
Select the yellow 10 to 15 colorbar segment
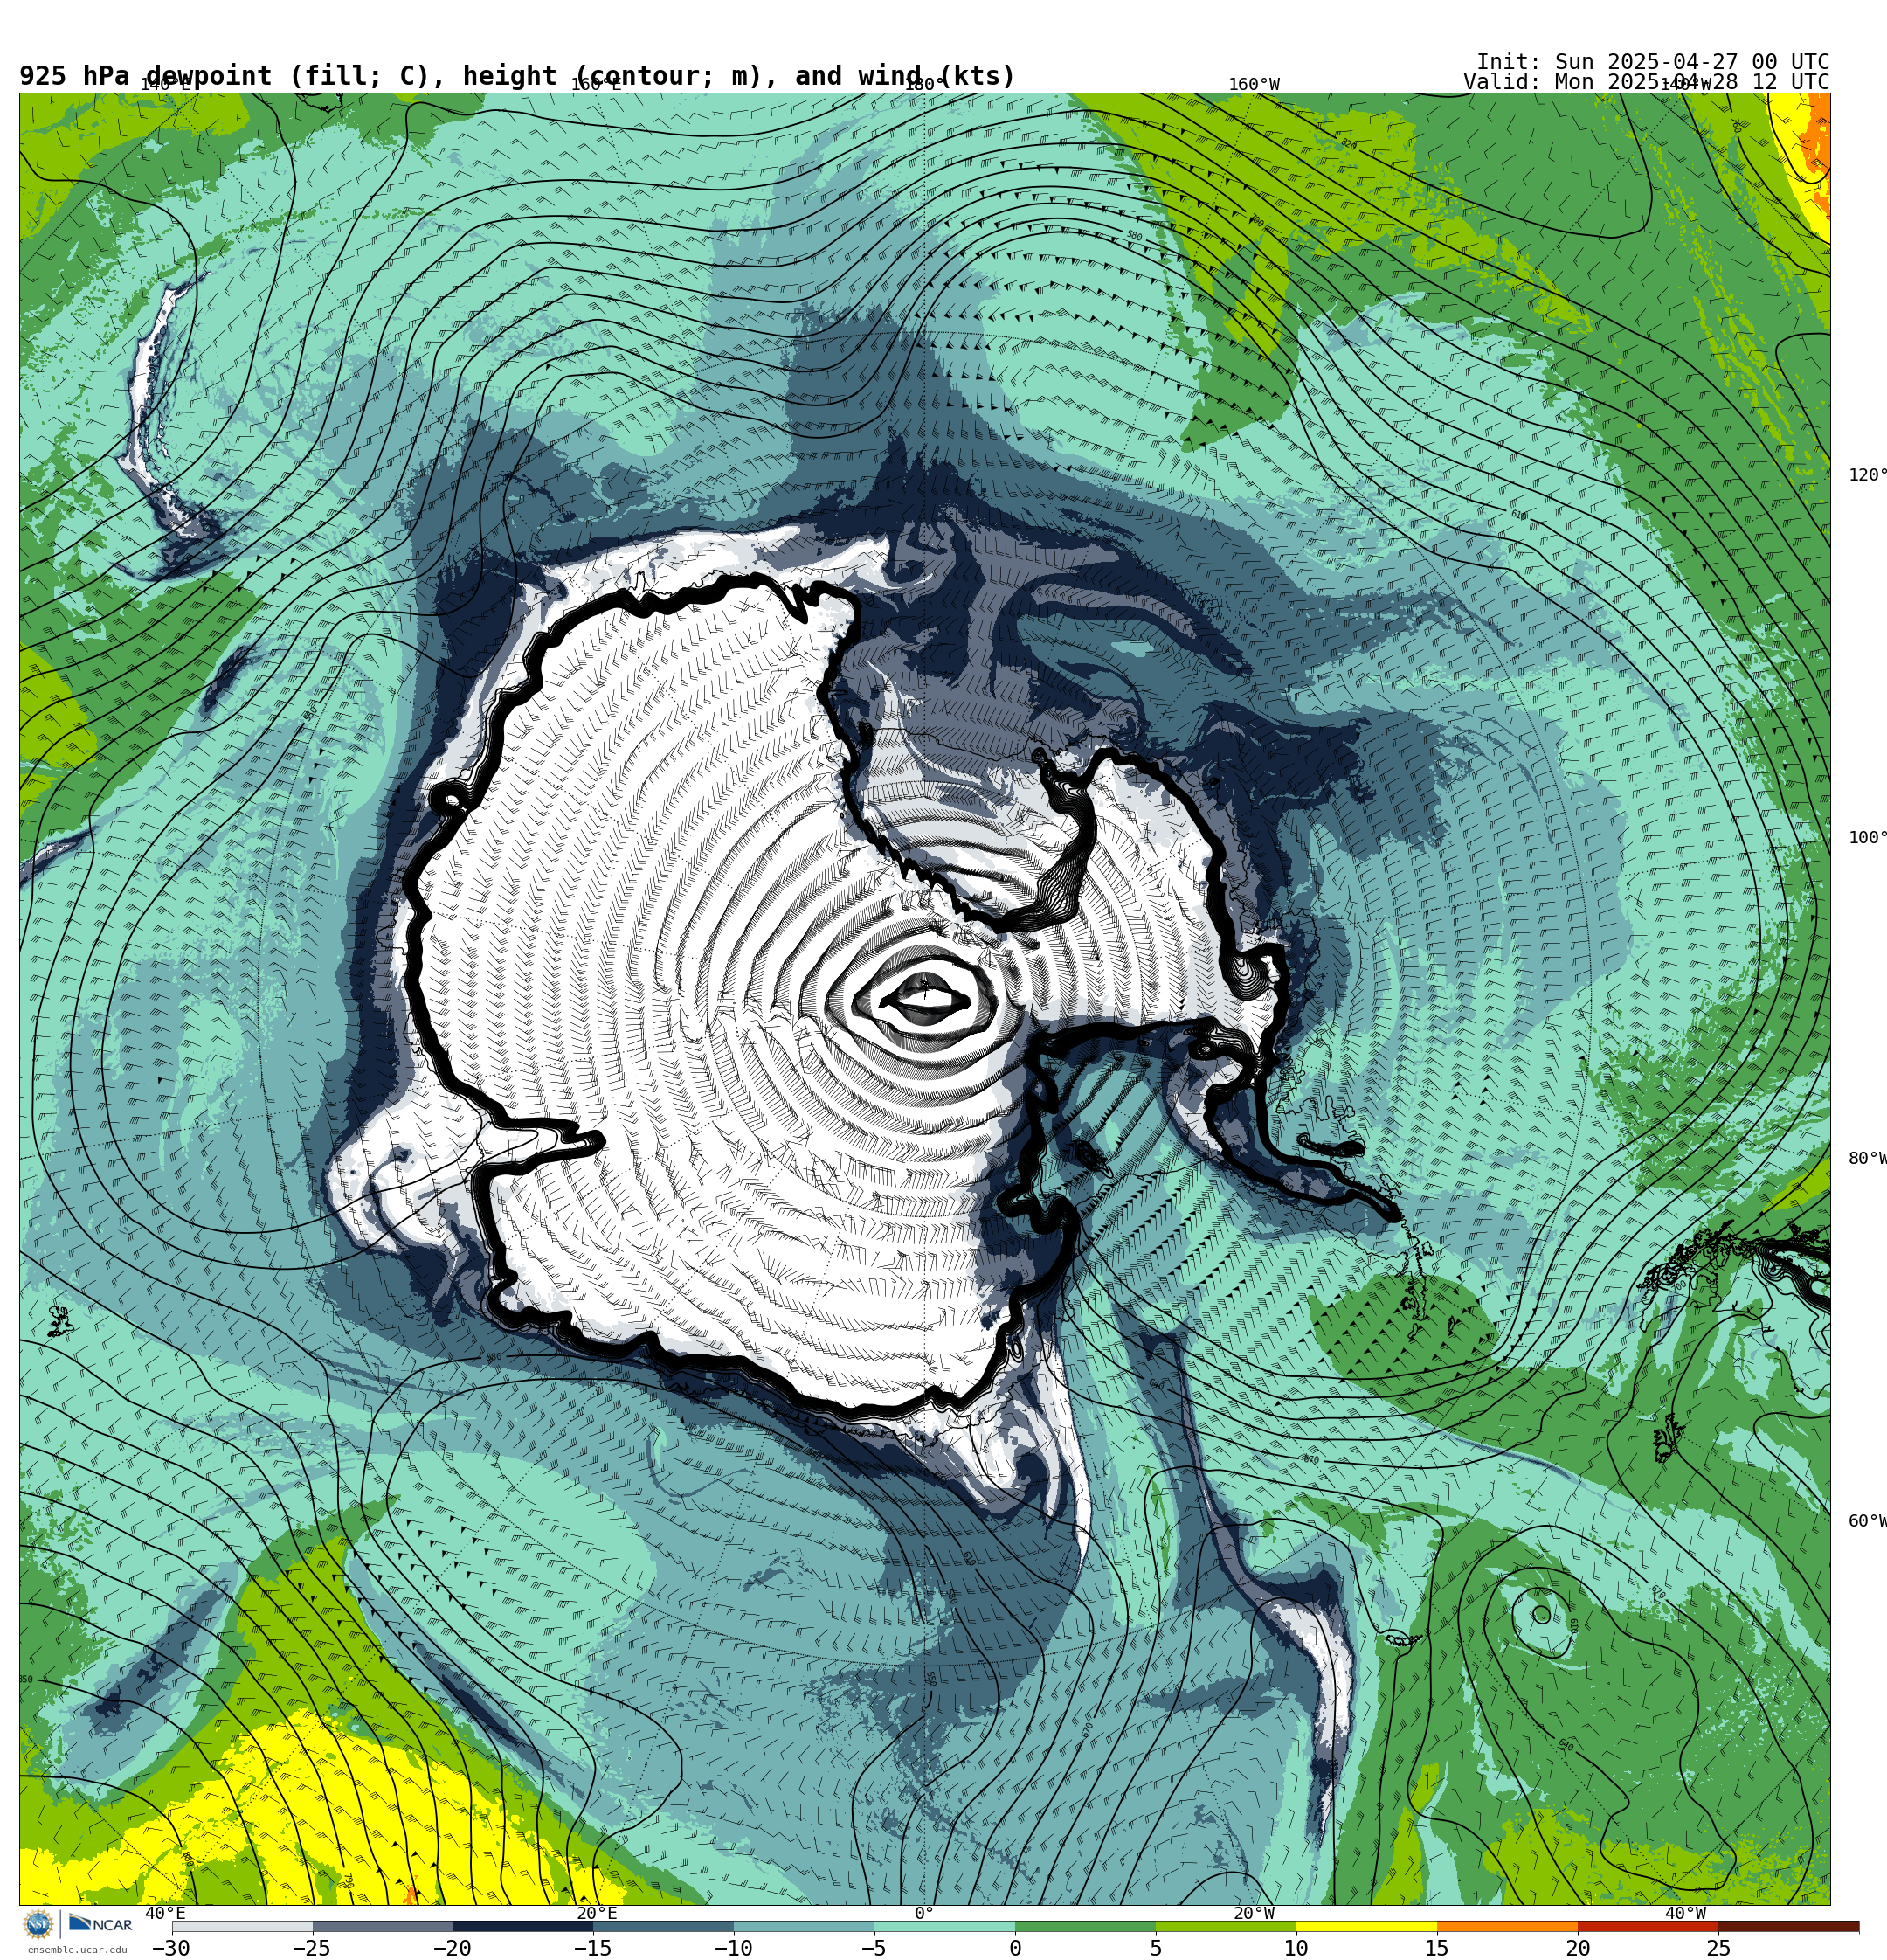click(1367, 1926)
